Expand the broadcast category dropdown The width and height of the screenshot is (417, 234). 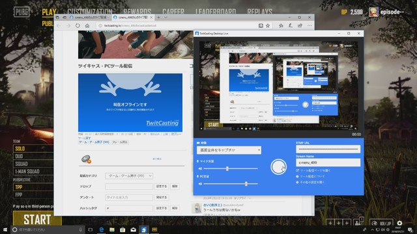coord(129,176)
